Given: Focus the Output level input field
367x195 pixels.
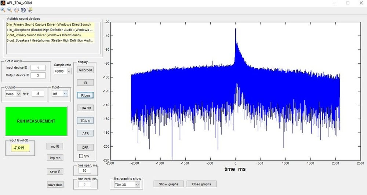Looking at the screenshot, I should 38,94.
